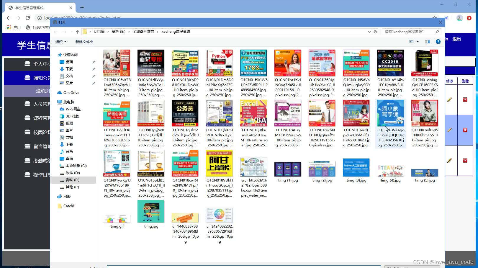Viewport: 478px width, 268px height.
Task: Edit the first row with pencil icon
Action: [450, 99]
